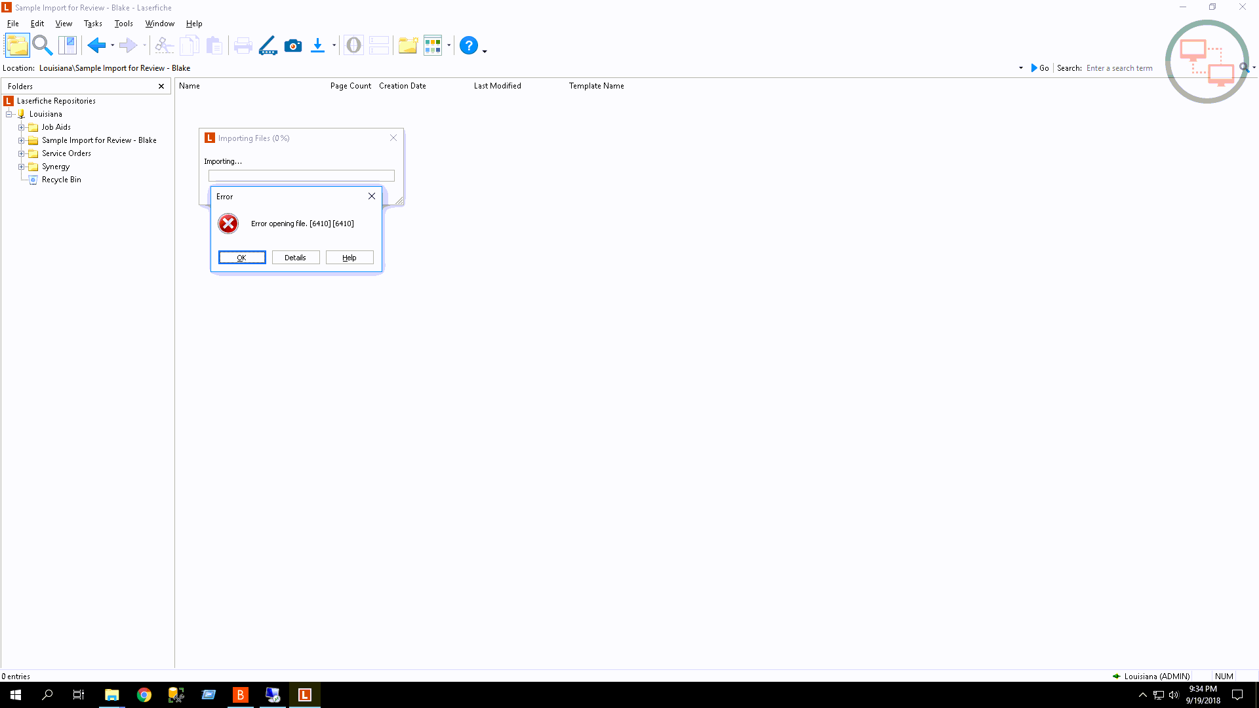The image size is (1259, 708).
Task: Open Chrome from the taskbar
Action: click(144, 695)
